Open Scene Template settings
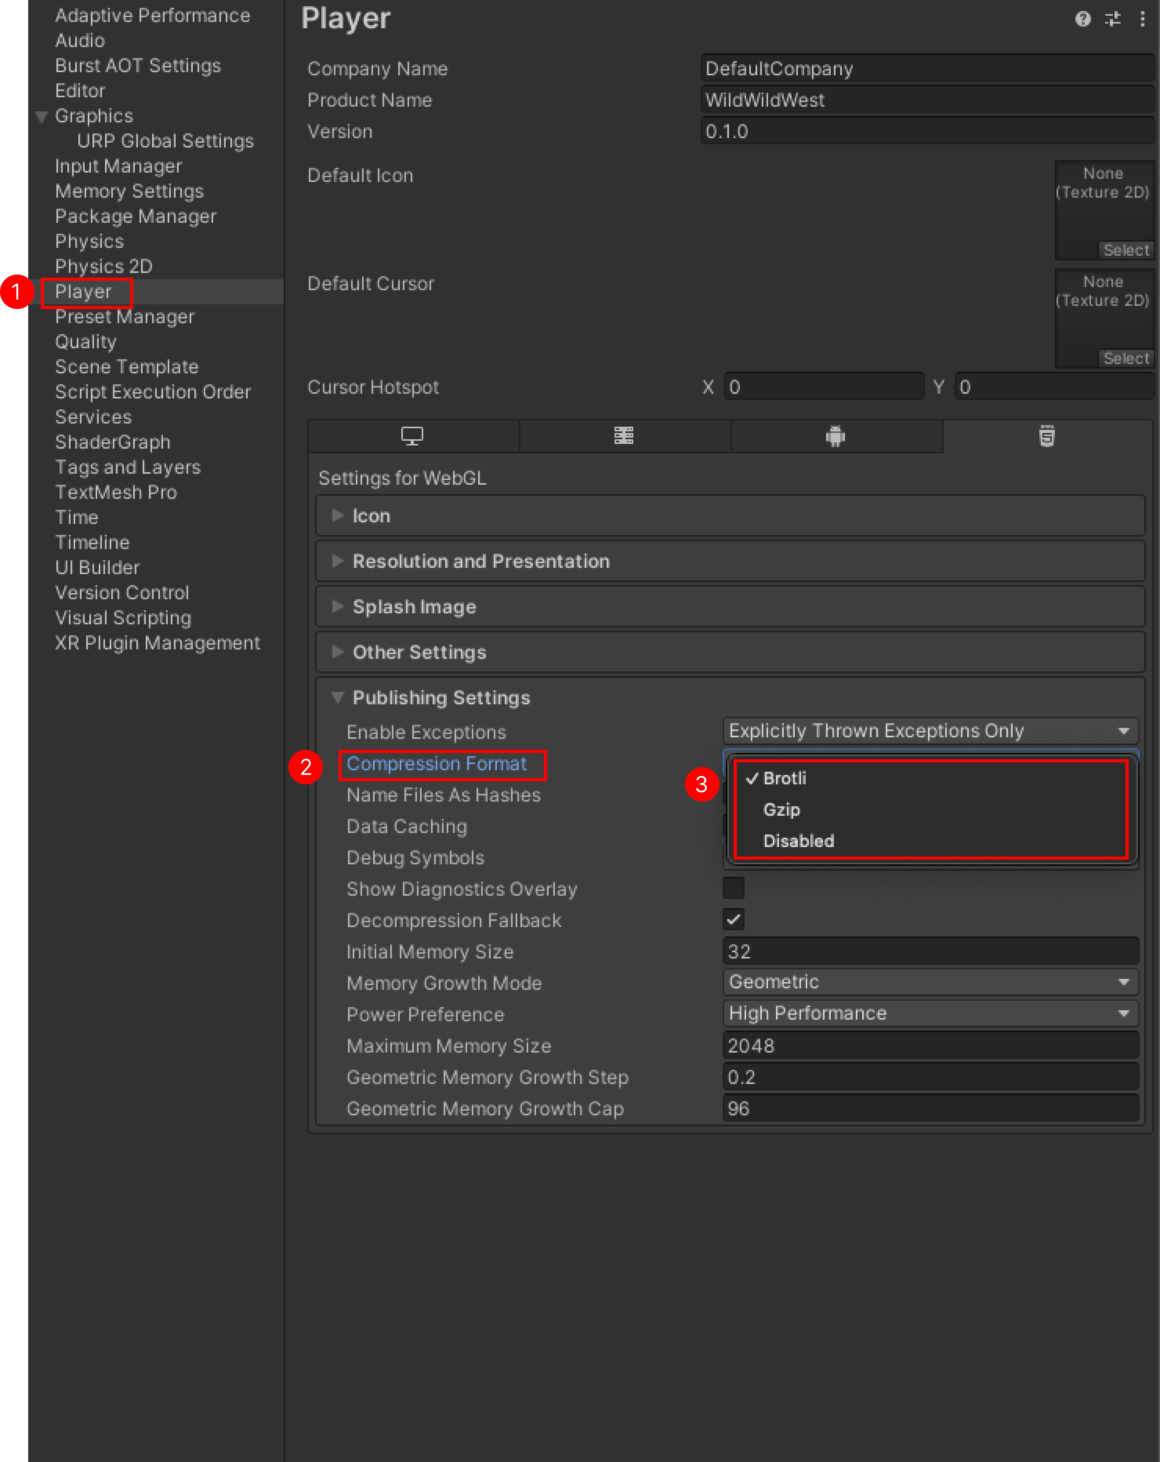This screenshot has width=1160, height=1462. [127, 367]
